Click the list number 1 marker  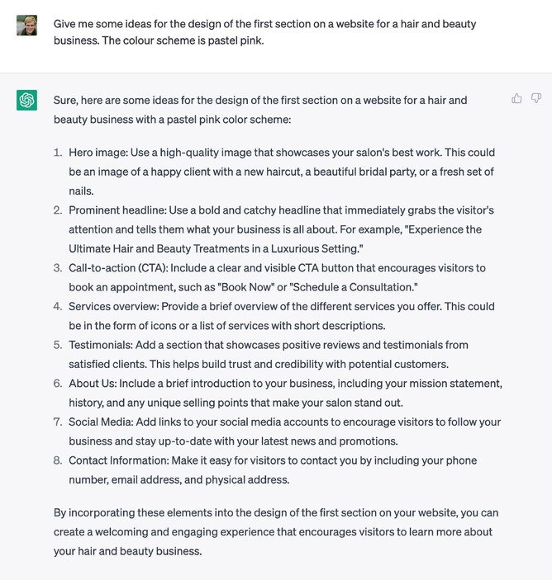(58, 153)
